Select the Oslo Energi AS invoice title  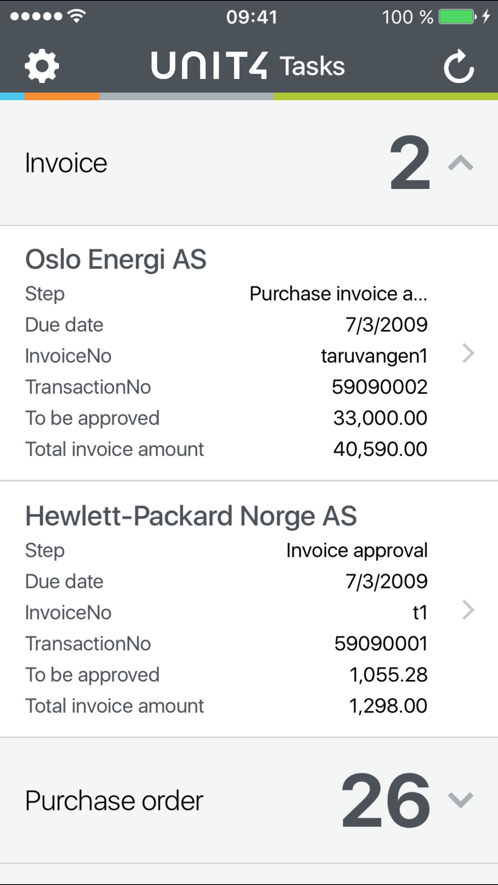click(x=116, y=259)
